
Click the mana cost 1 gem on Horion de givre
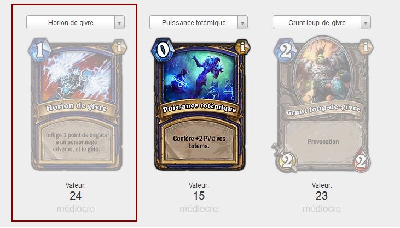click(x=39, y=50)
